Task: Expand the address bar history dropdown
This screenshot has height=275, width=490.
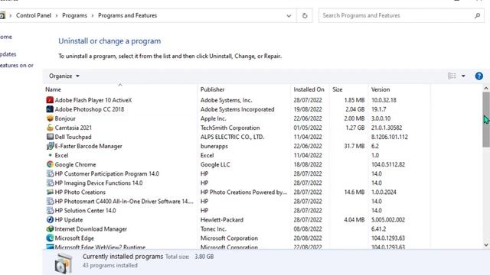Action: (x=289, y=15)
